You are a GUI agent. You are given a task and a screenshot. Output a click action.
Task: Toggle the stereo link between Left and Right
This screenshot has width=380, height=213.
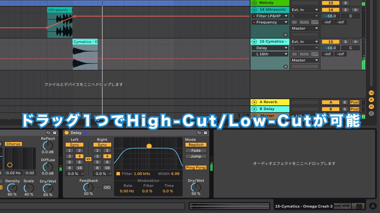click(88, 159)
